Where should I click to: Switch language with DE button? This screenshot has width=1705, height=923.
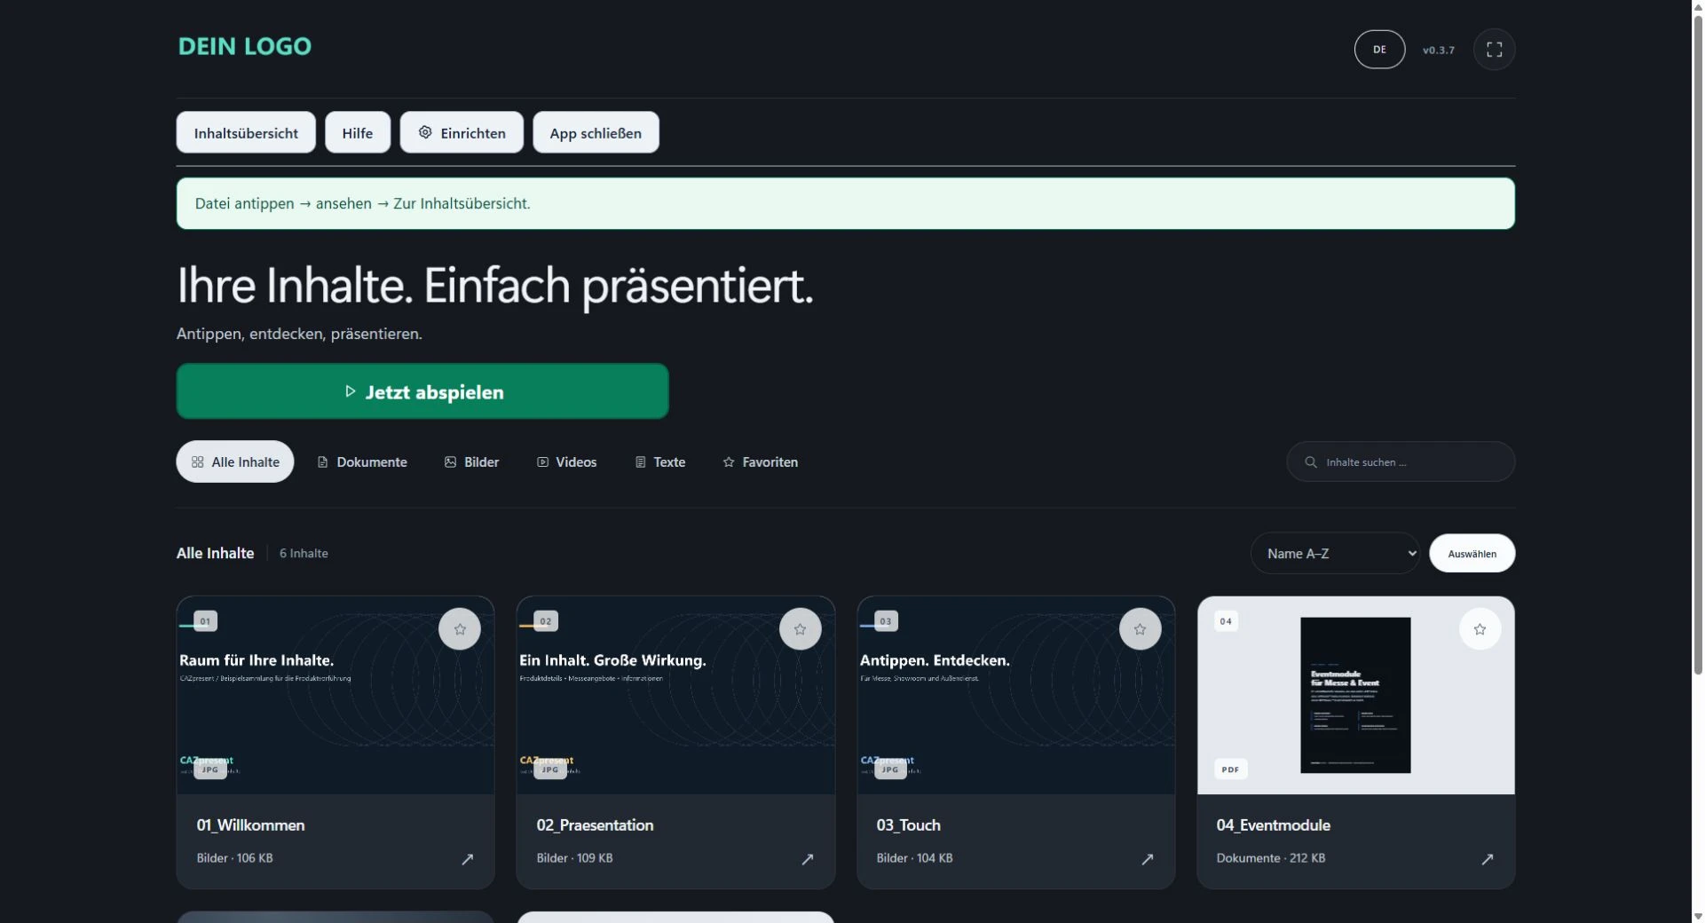tap(1379, 50)
